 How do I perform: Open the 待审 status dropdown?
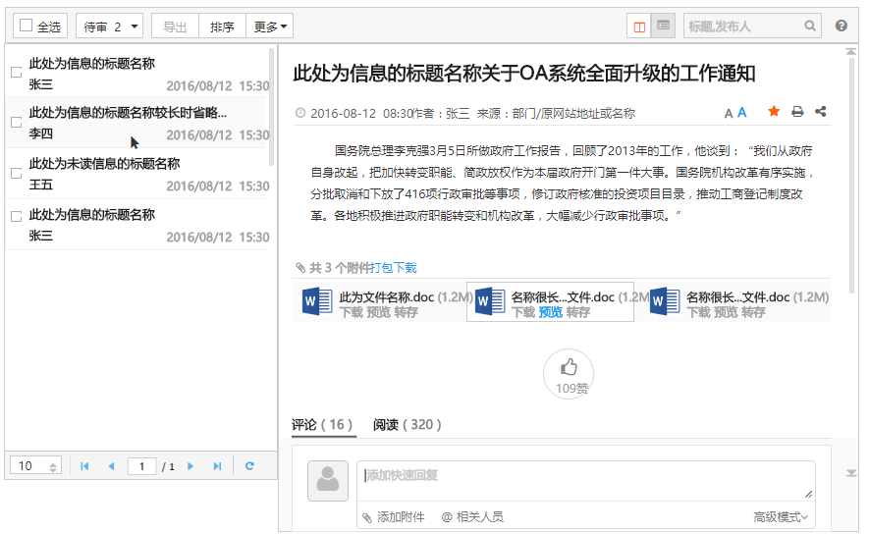[110, 27]
